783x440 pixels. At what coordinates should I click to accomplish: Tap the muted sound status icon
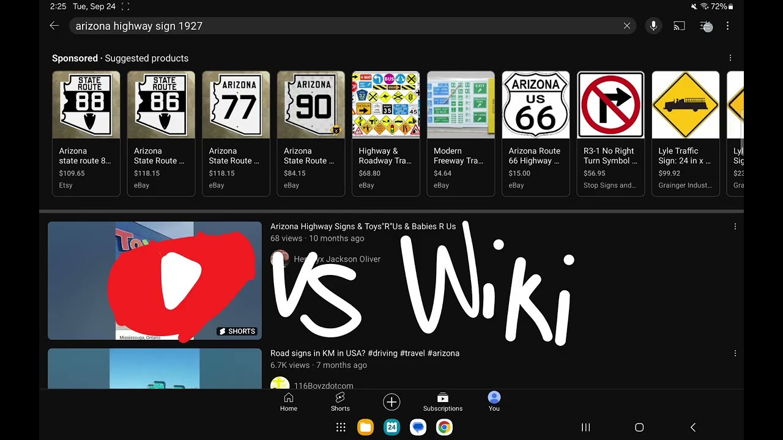(694, 7)
